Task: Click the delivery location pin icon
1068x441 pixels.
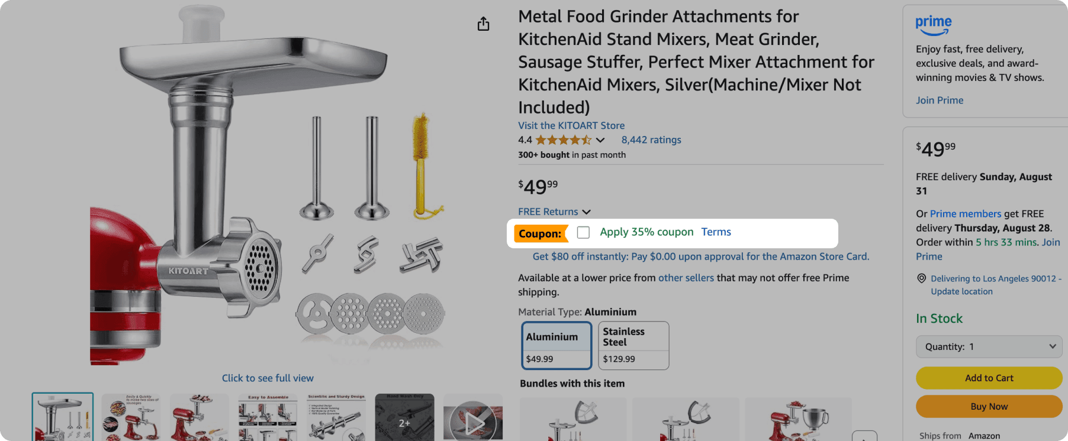Action: (921, 278)
